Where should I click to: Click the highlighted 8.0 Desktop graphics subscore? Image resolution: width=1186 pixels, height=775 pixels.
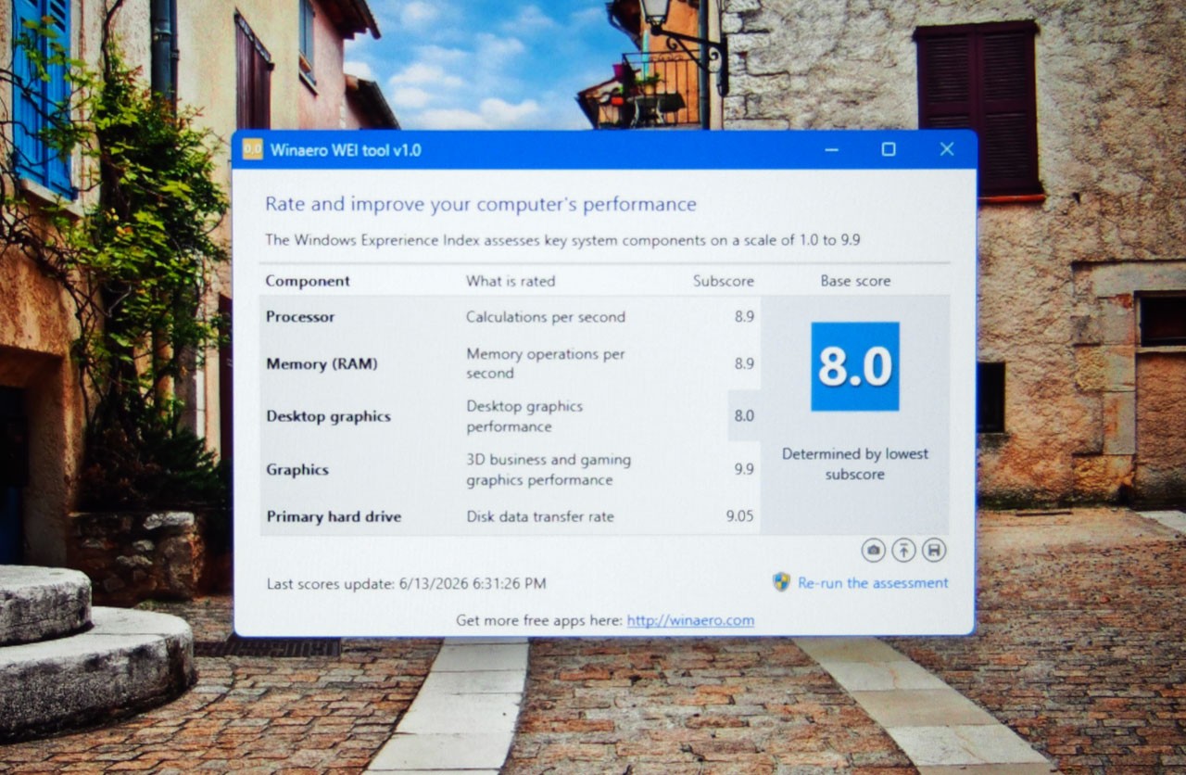pos(744,416)
